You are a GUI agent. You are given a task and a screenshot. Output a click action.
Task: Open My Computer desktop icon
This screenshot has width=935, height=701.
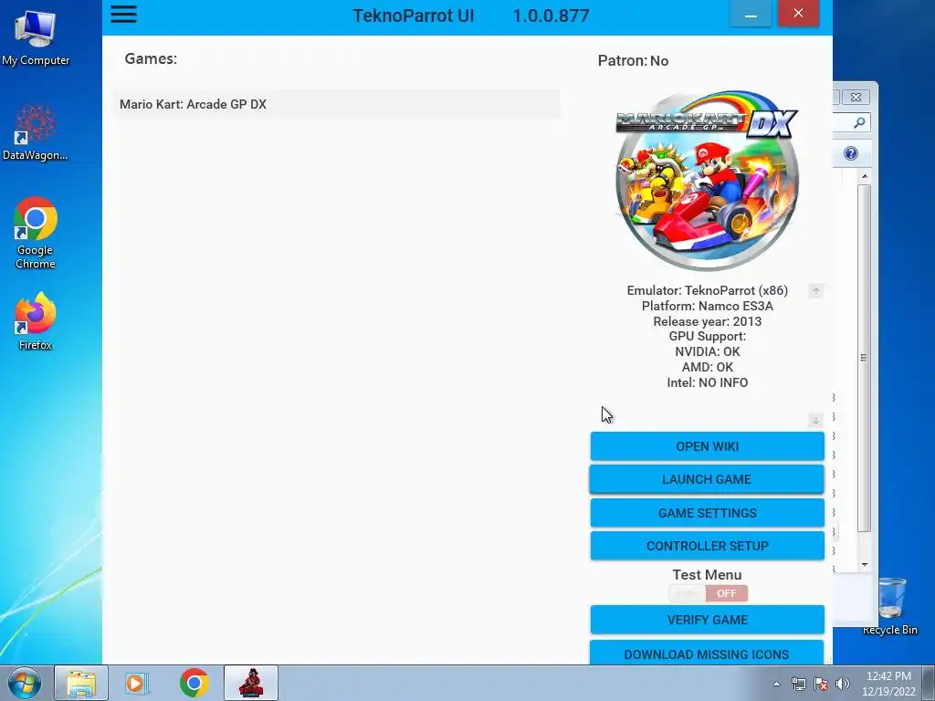click(x=36, y=37)
